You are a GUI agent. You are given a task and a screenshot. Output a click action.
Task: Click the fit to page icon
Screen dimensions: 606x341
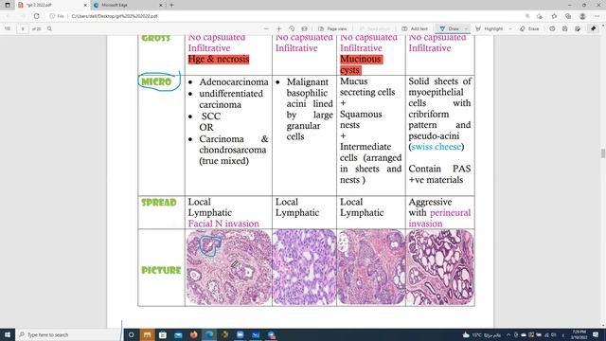point(305,28)
